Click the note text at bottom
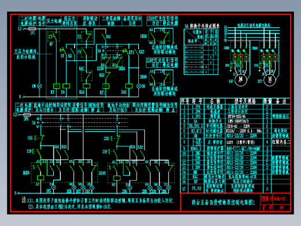The height and width of the screenshot is (226, 301). pyautogui.click(x=97, y=203)
